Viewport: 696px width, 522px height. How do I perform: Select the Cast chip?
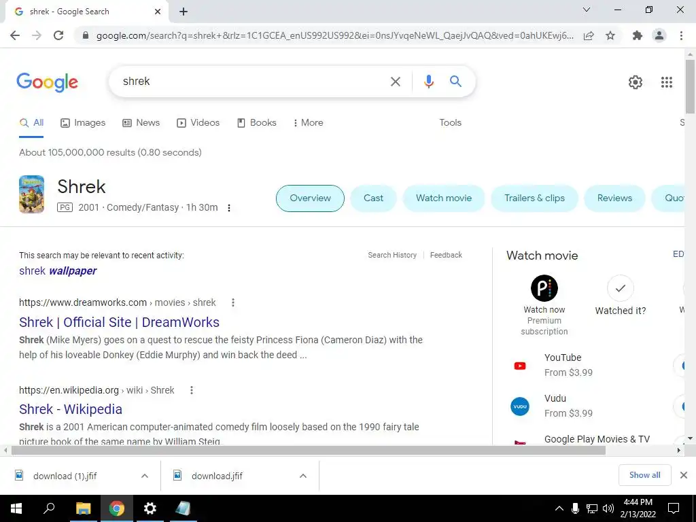click(373, 198)
